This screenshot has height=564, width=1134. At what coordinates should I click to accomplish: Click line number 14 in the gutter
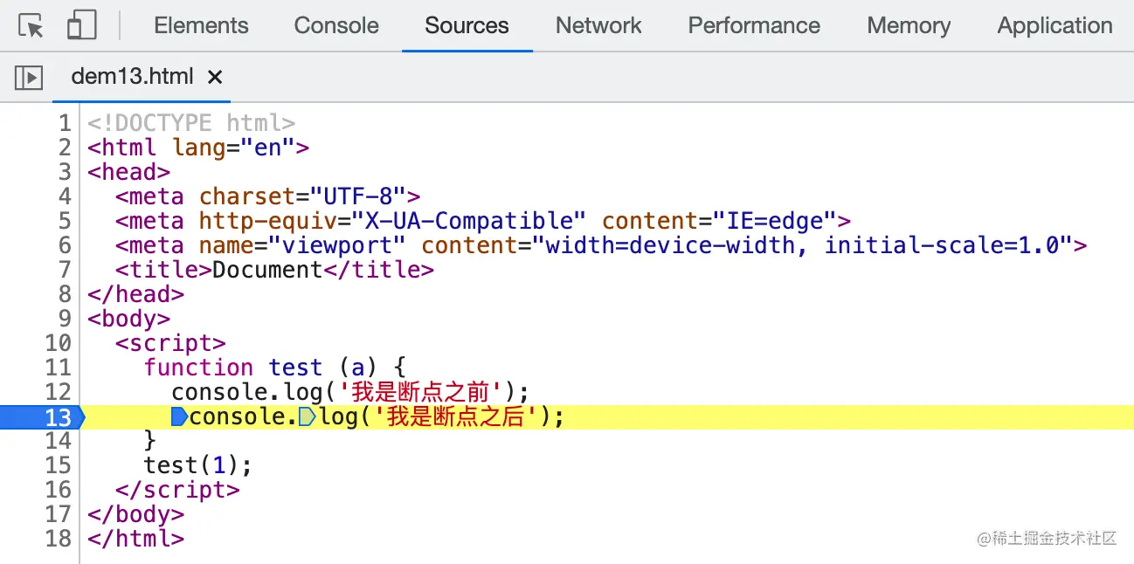click(x=58, y=440)
